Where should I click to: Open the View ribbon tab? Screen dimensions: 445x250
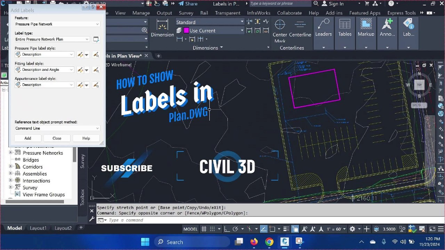(x=120, y=13)
